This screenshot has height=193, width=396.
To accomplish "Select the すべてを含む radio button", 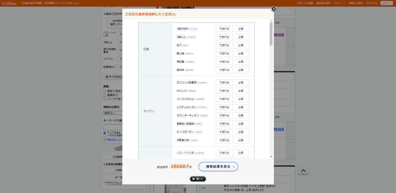I will (105, 133).
